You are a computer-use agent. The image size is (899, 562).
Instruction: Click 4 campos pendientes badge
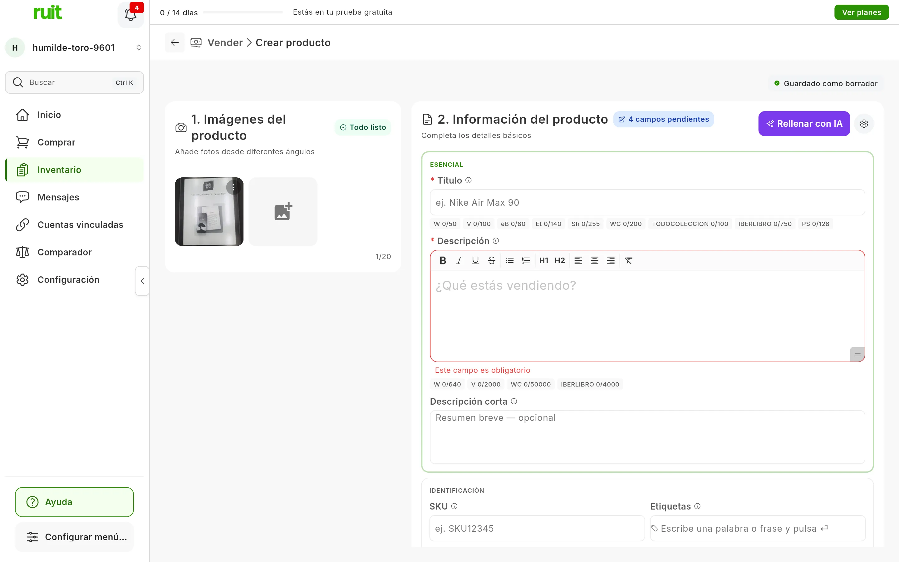coord(663,119)
